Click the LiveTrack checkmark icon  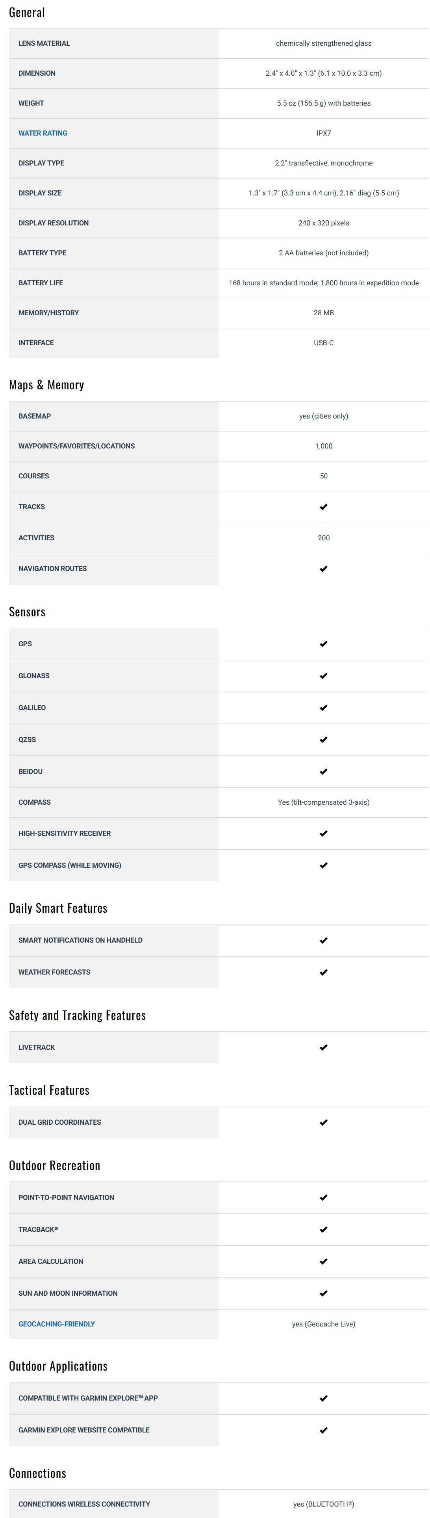point(323,1047)
